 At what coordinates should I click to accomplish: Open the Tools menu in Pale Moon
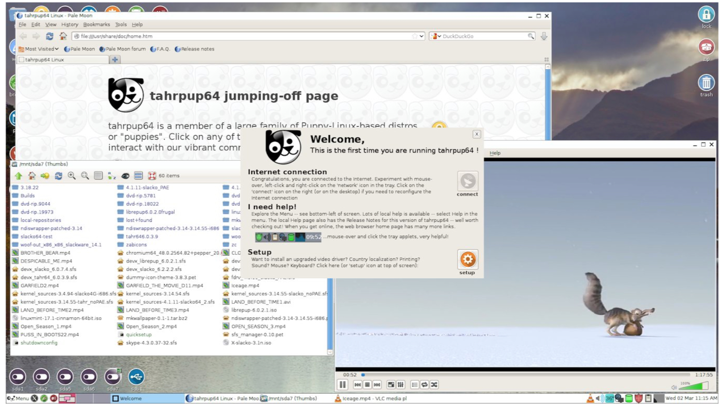(121, 24)
